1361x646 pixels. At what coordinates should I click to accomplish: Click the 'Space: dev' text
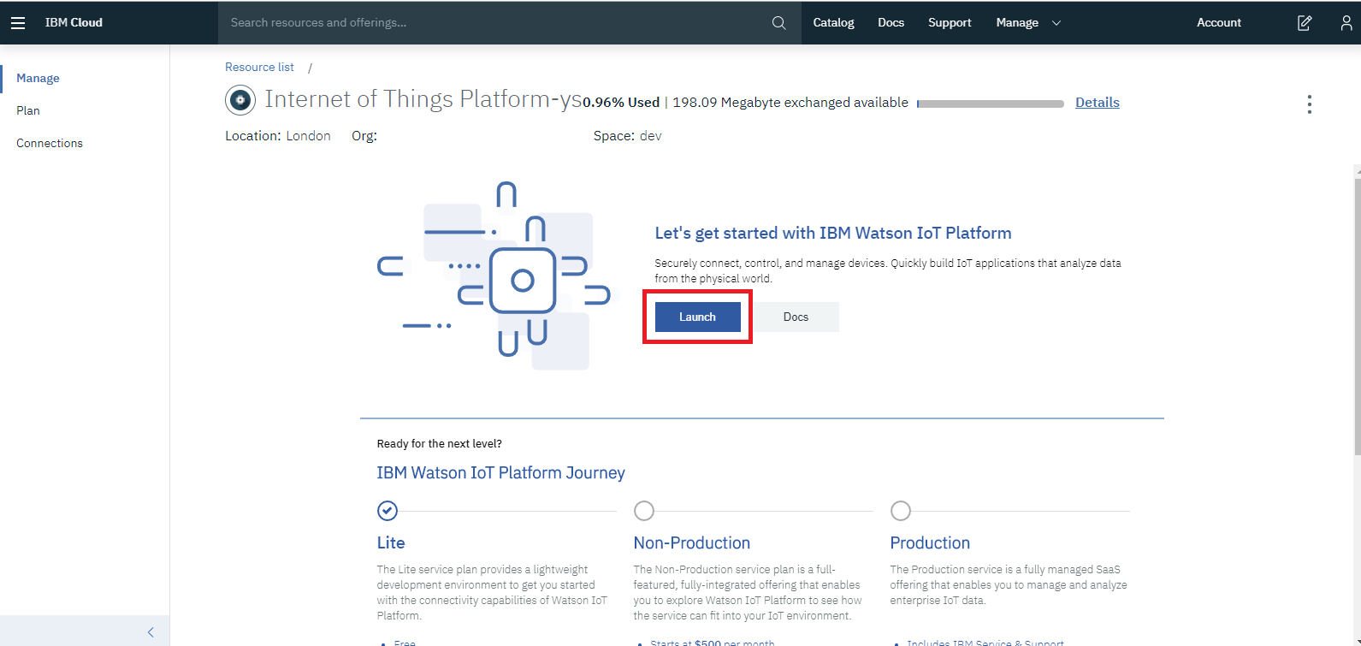627,136
